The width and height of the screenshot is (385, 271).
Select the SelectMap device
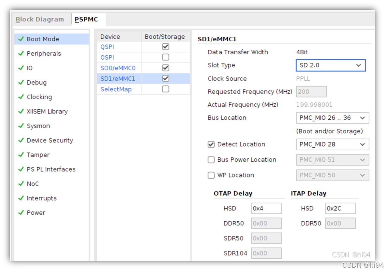116,89
